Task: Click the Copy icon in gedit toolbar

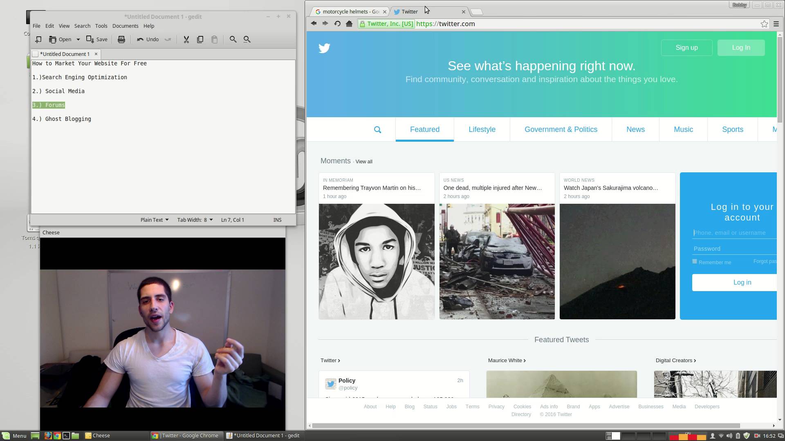Action: point(200,40)
